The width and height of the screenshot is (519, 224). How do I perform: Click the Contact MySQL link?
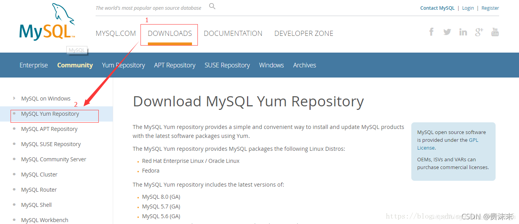(x=437, y=8)
